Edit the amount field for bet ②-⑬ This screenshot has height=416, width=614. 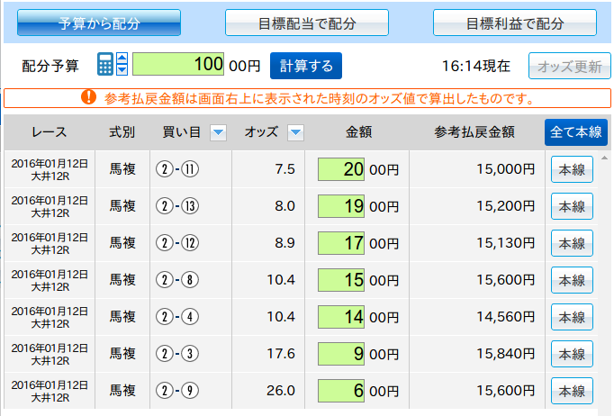tap(340, 206)
